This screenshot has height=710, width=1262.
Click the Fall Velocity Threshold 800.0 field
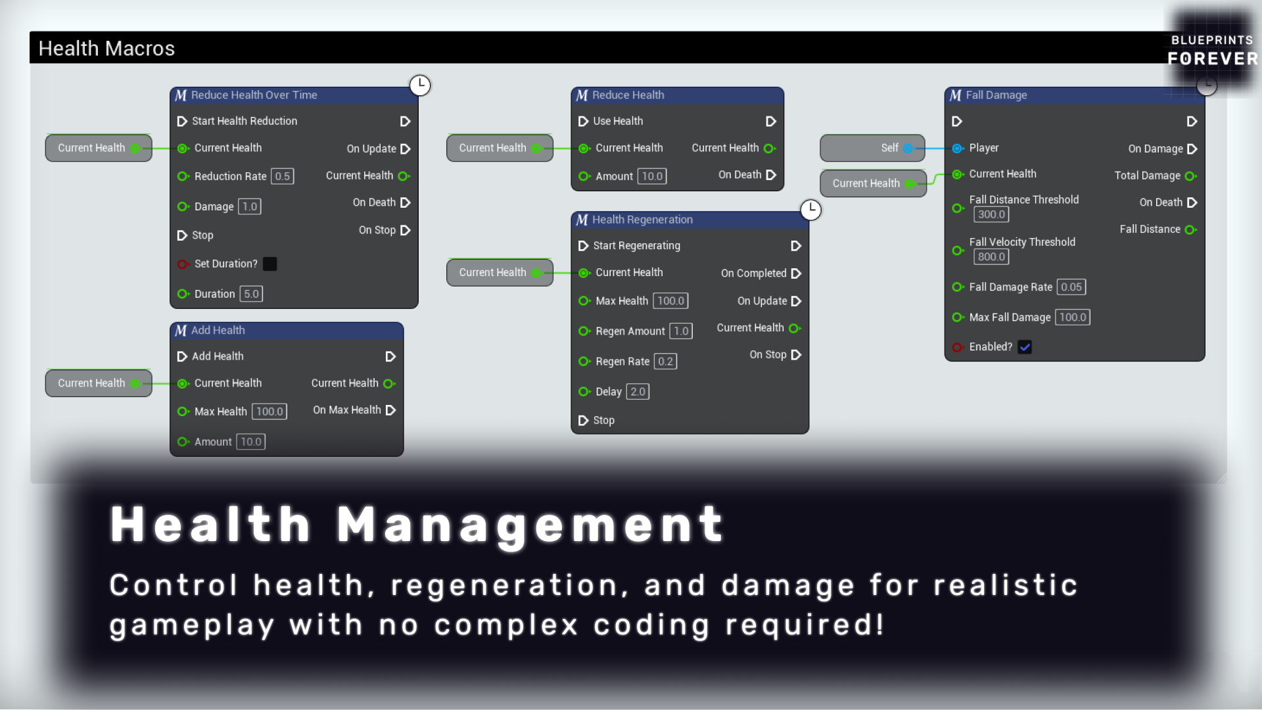(991, 257)
